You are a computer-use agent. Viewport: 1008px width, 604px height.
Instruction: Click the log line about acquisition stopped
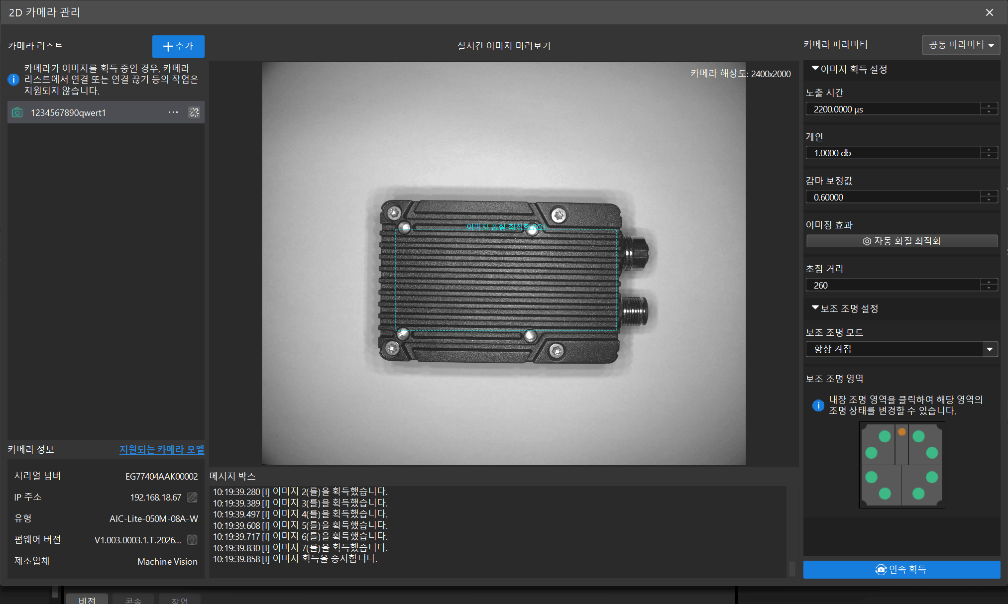(x=295, y=559)
